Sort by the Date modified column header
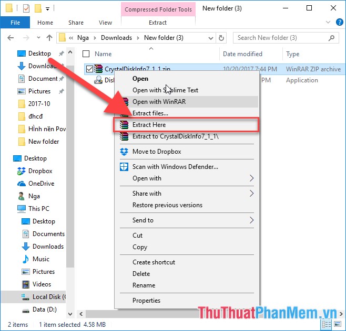 click(x=242, y=54)
